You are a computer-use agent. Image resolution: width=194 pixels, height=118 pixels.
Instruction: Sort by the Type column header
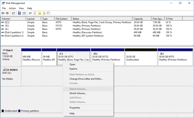48,19
